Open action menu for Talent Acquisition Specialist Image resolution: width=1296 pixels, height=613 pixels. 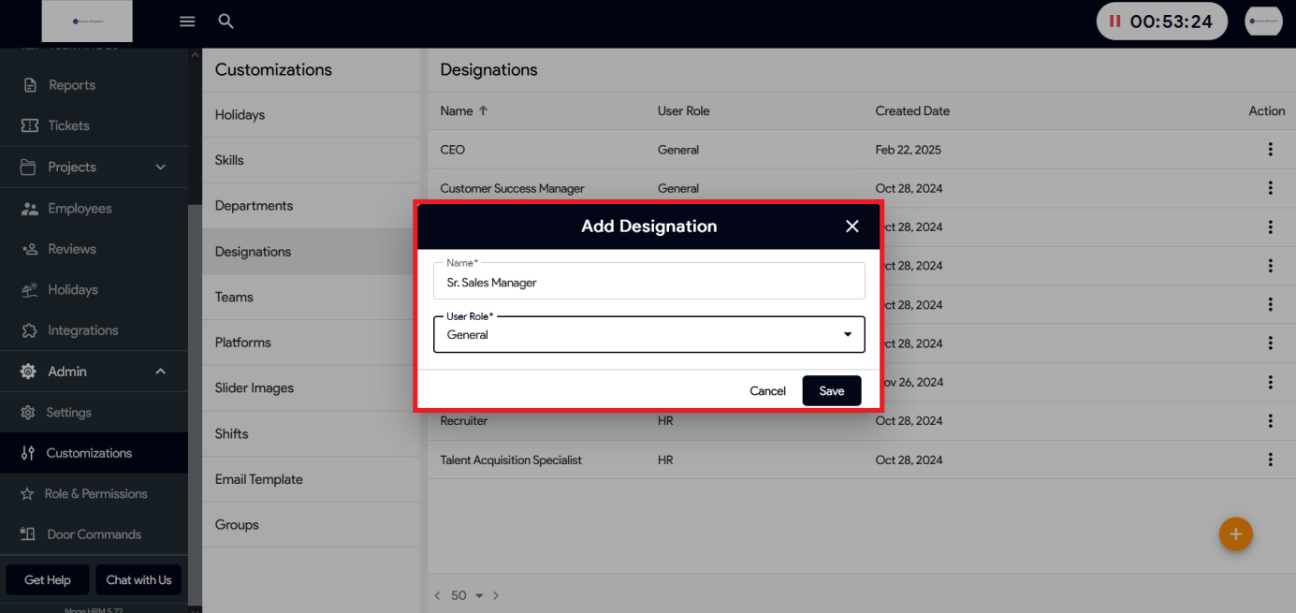tap(1270, 460)
